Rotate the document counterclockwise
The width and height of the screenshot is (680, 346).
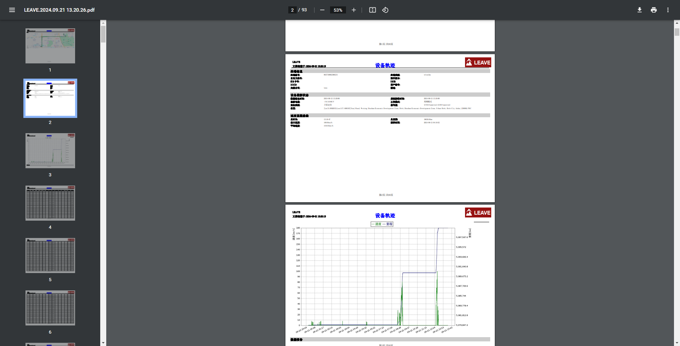pos(385,10)
